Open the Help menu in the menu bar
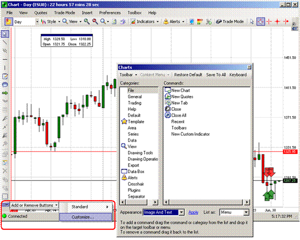 (x=152, y=13)
